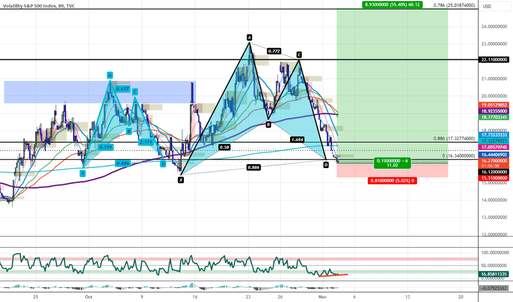Select the cyan 17.12279723 price tag
This screenshot has height=302, width=513.
coord(494,141)
